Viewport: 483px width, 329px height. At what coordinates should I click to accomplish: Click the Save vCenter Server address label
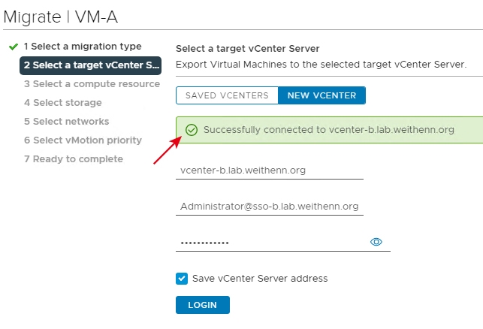click(260, 279)
